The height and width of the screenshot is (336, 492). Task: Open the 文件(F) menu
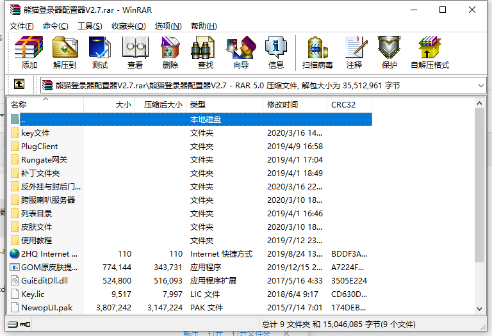[x=21, y=26]
